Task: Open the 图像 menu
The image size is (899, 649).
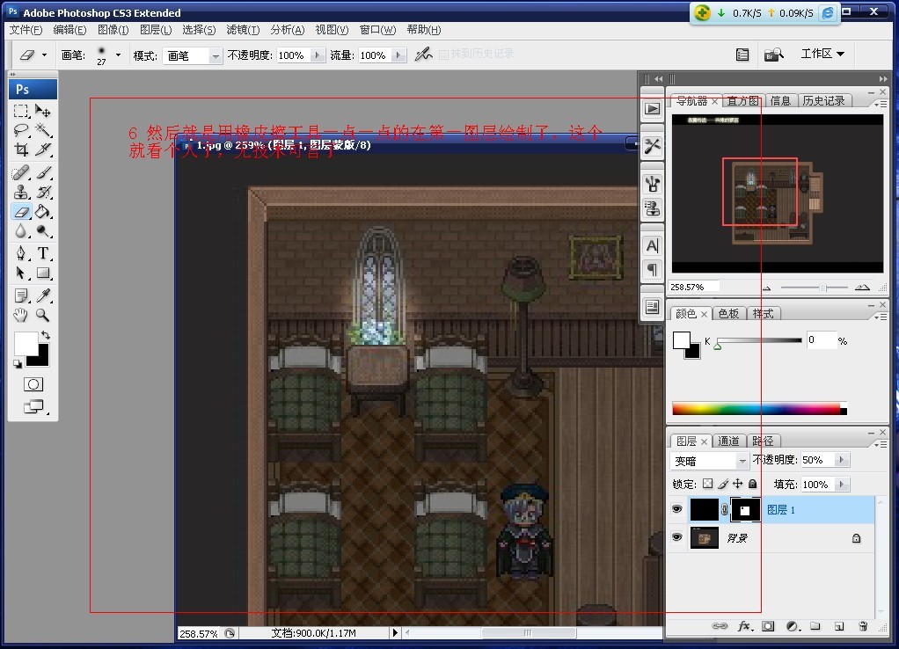Action: (113, 30)
